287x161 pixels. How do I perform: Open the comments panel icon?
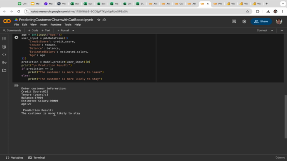point(234,21)
